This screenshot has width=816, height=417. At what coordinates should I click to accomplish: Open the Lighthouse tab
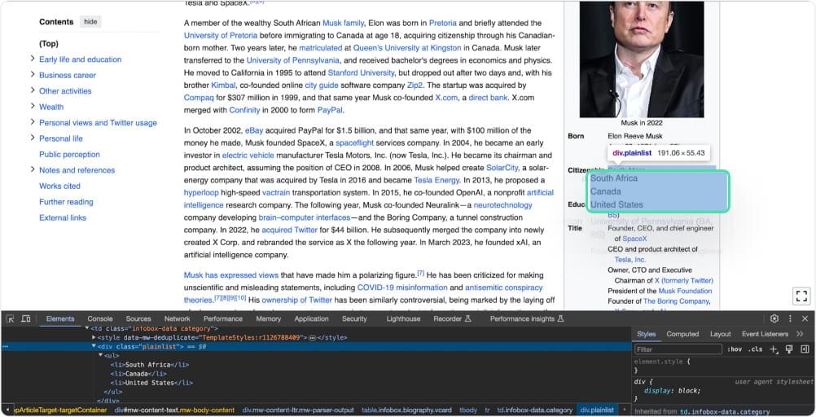click(403, 318)
